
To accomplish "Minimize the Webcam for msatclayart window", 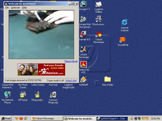I will (x=70, y=4).
